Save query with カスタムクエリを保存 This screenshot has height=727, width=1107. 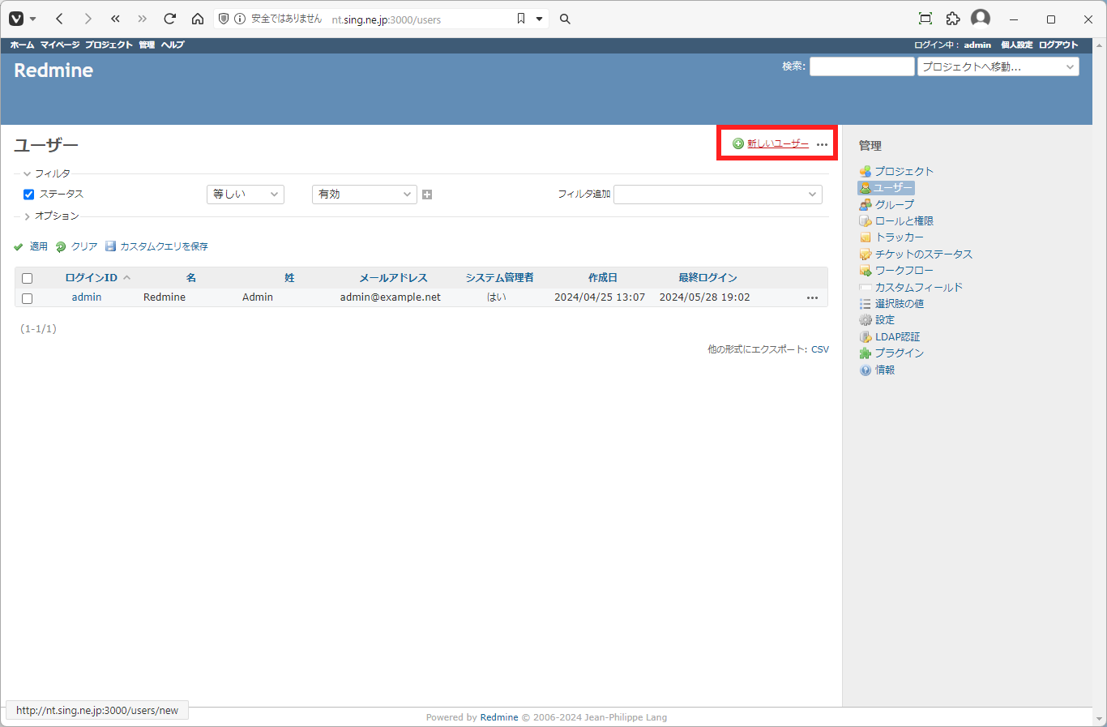tap(156, 246)
